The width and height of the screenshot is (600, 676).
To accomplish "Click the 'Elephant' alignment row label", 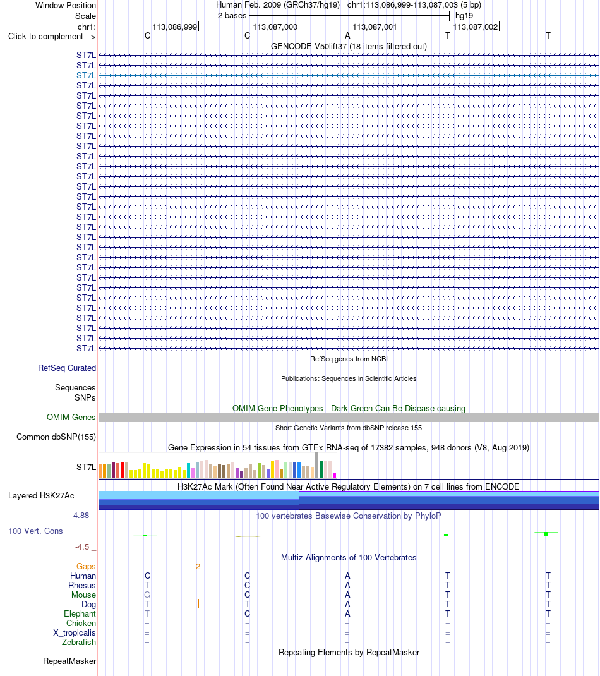I will point(80,614).
